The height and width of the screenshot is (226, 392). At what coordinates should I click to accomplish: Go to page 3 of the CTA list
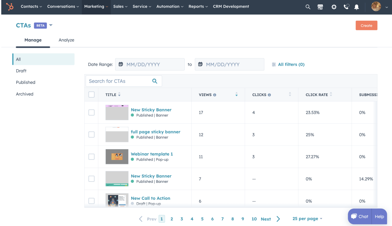[182, 219]
